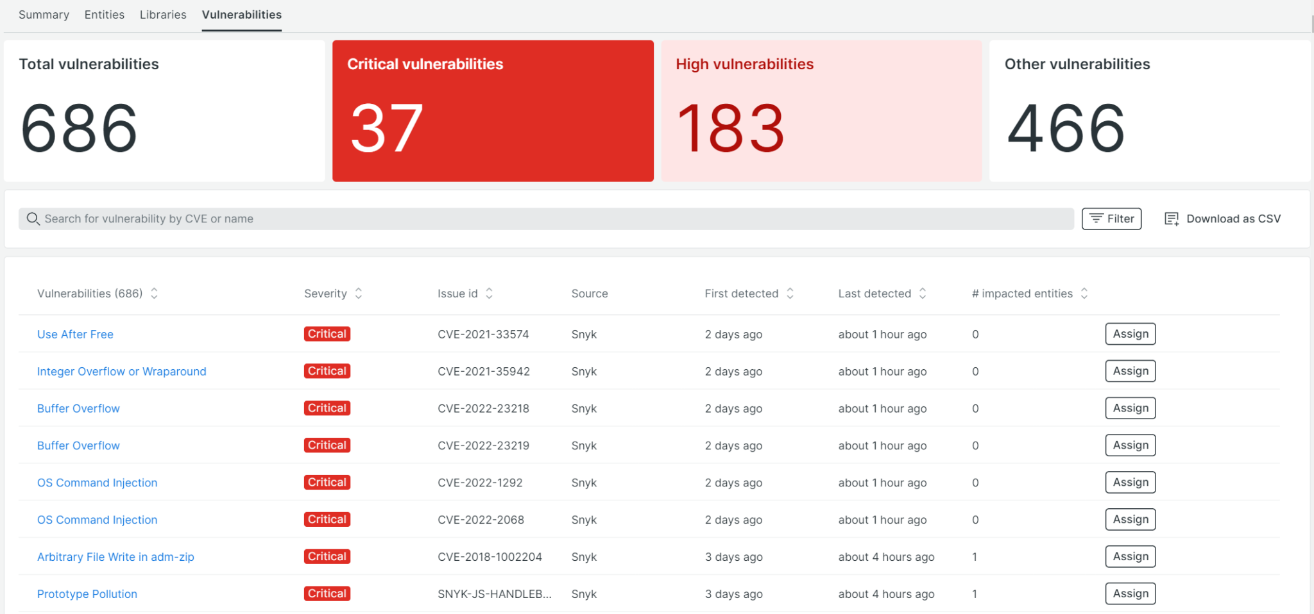The image size is (1314, 614).
Task: Open the Use After Free vulnerability
Action: pos(75,334)
